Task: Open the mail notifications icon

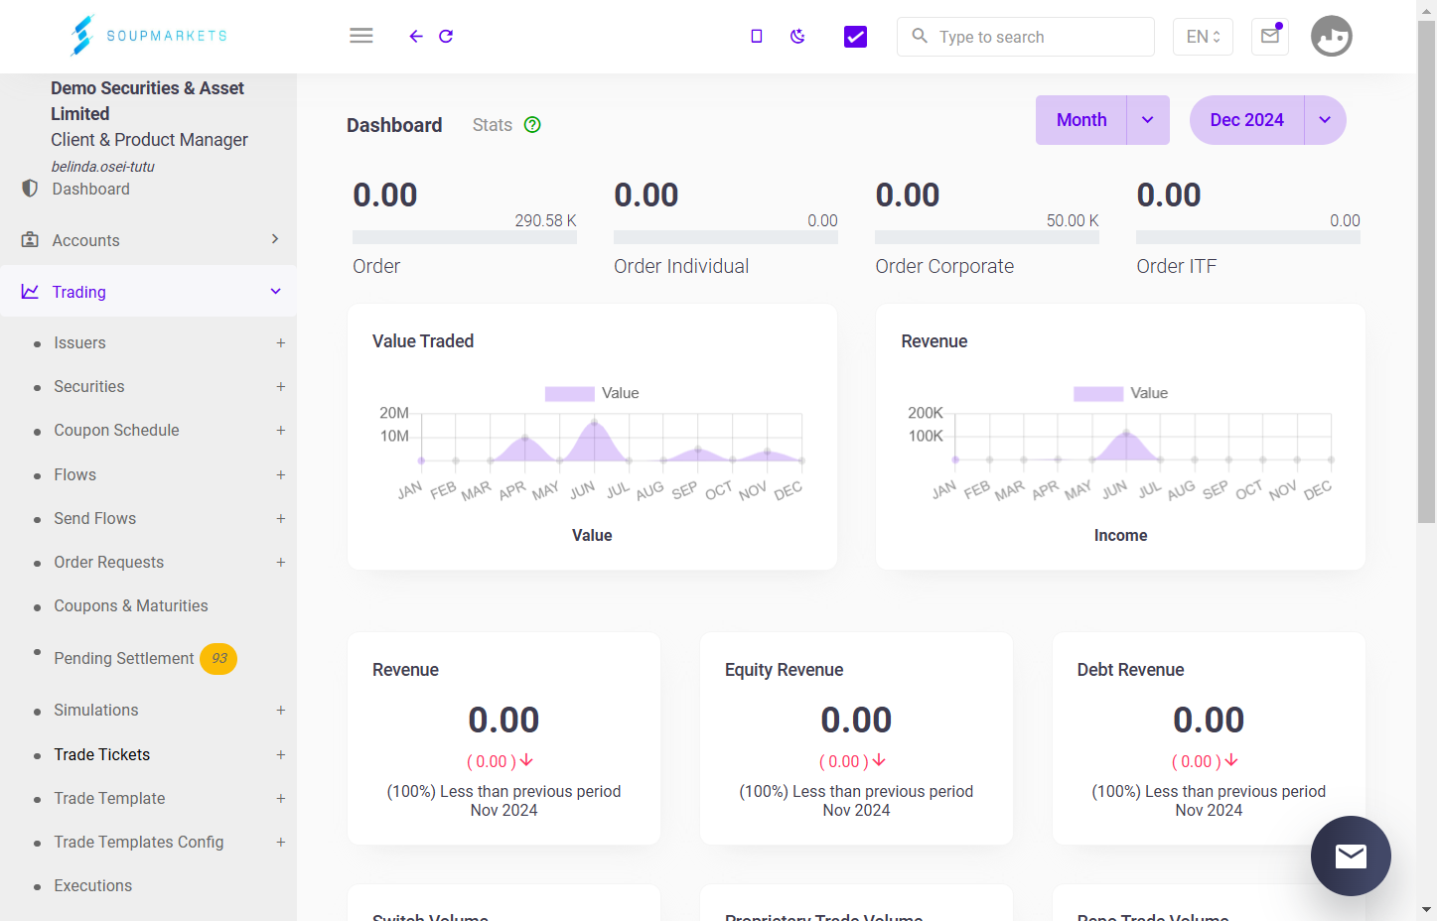Action: [1270, 37]
